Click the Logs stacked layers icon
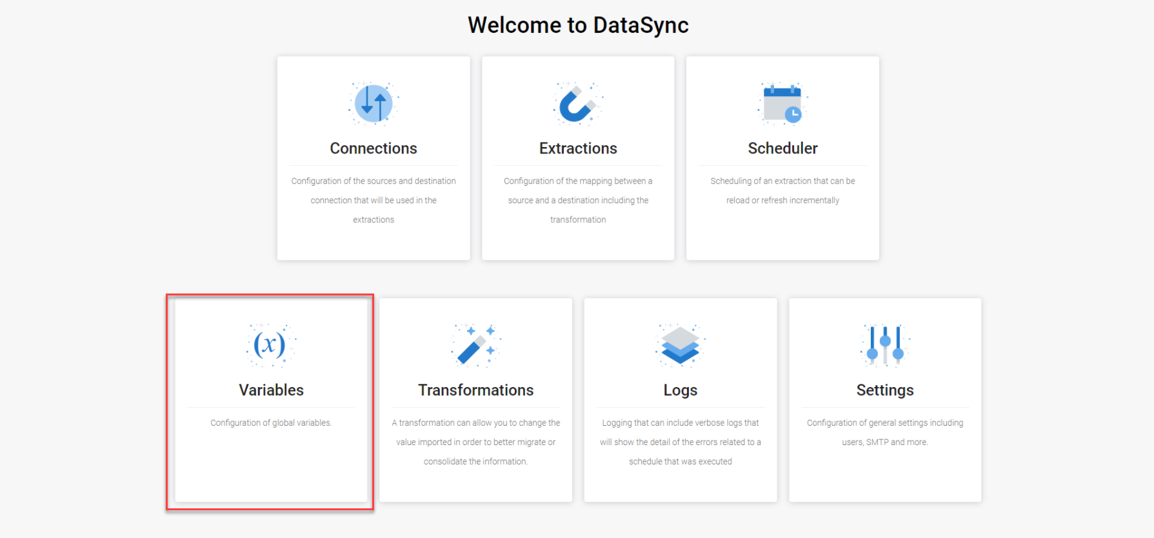Viewport: 1154px width, 538px height. [680, 345]
